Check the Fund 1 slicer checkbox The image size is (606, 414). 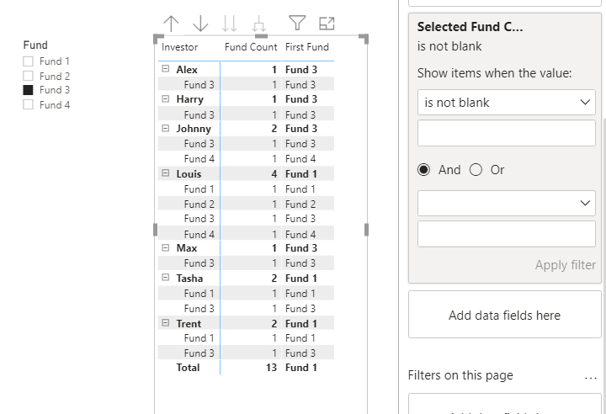click(28, 61)
